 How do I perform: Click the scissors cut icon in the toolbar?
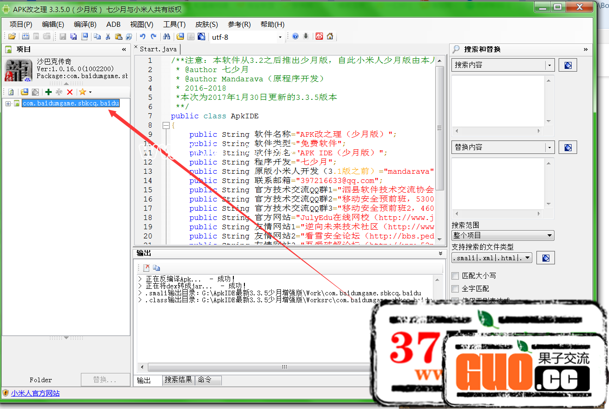[x=108, y=37]
